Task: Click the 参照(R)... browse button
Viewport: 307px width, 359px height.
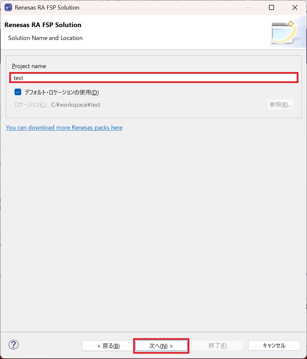Action: [x=281, y=105]
